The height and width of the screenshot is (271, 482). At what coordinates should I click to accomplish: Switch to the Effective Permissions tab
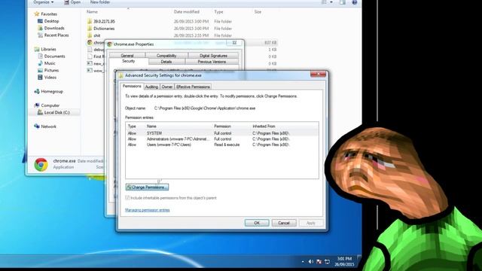point(193,87)
